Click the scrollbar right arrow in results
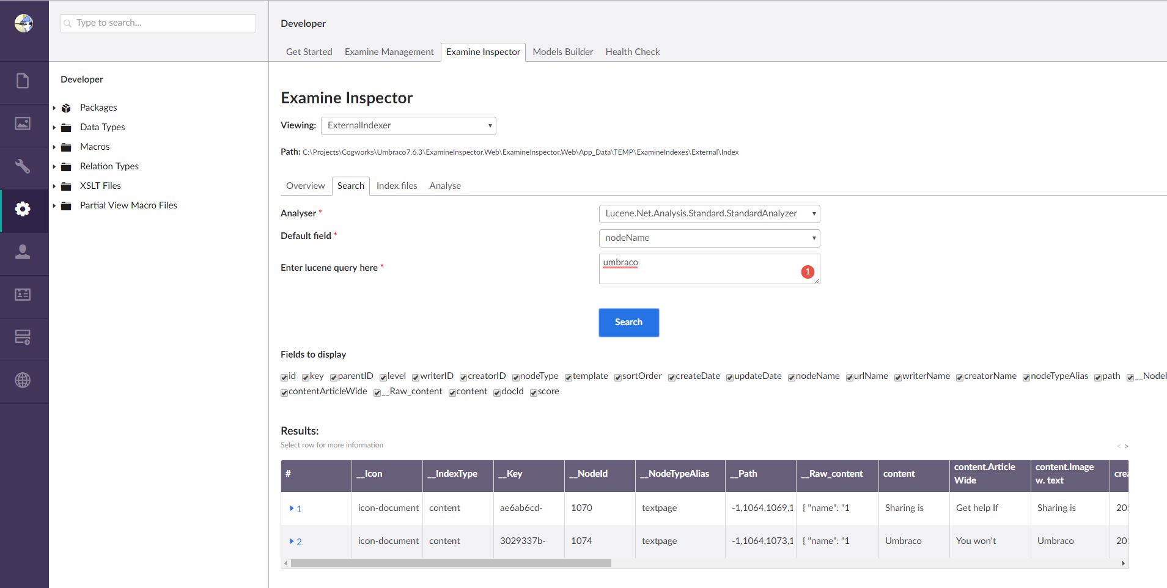1167x588 pixels. point(1124,564)
